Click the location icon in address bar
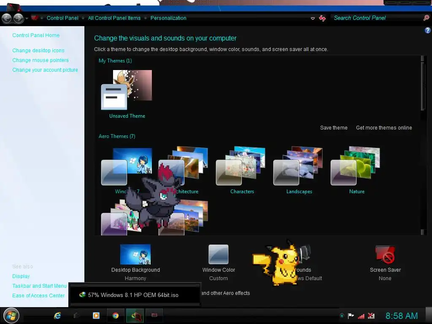Viewport: 432px width, 324px height. click(x=35, y=18)
